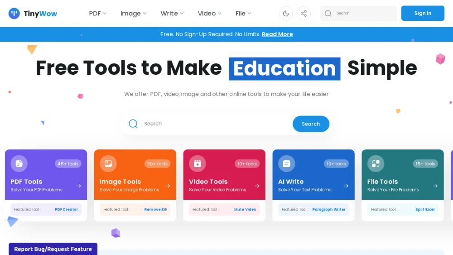Click the 30+ tools badge
Viewport: 453px width, 255px height.
157,164
